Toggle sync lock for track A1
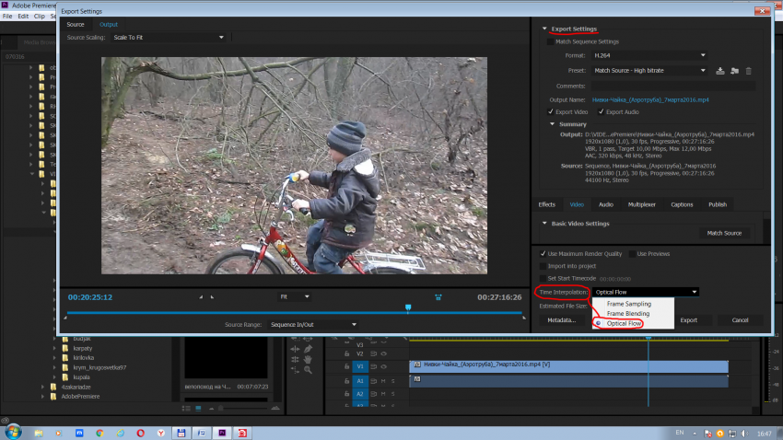This screenshot has height=440, width=783. 373,381
